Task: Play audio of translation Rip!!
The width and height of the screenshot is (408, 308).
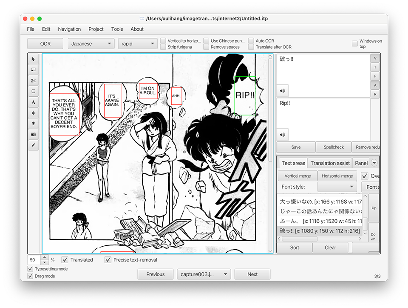Action: [x=283, y=135]
